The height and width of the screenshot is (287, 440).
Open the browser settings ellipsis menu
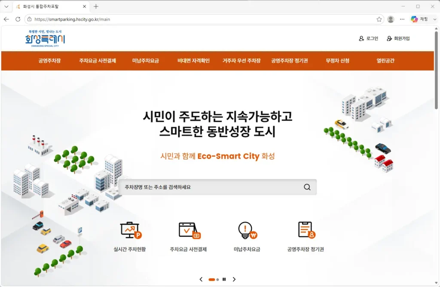point(402,19)
